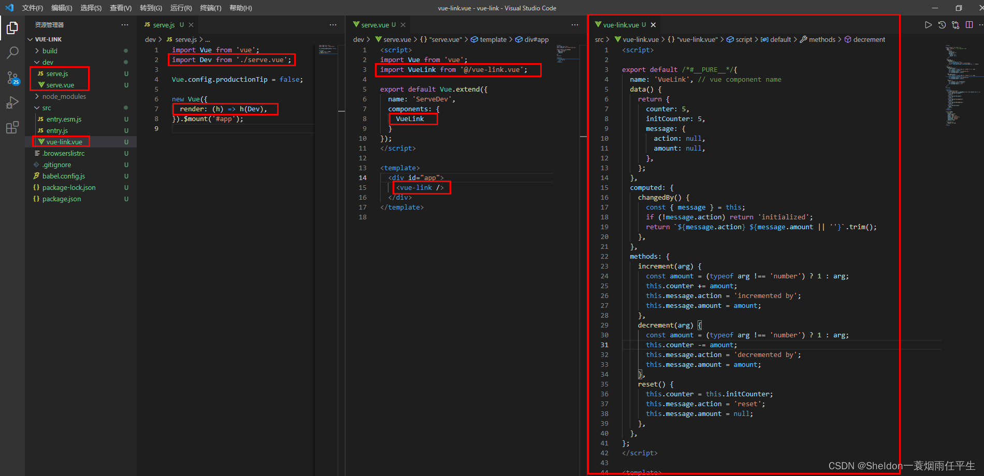This screenshot has width=984, height=476.
Task: Open serve.vue in the explorer tree
Action: tap(81, 85)
